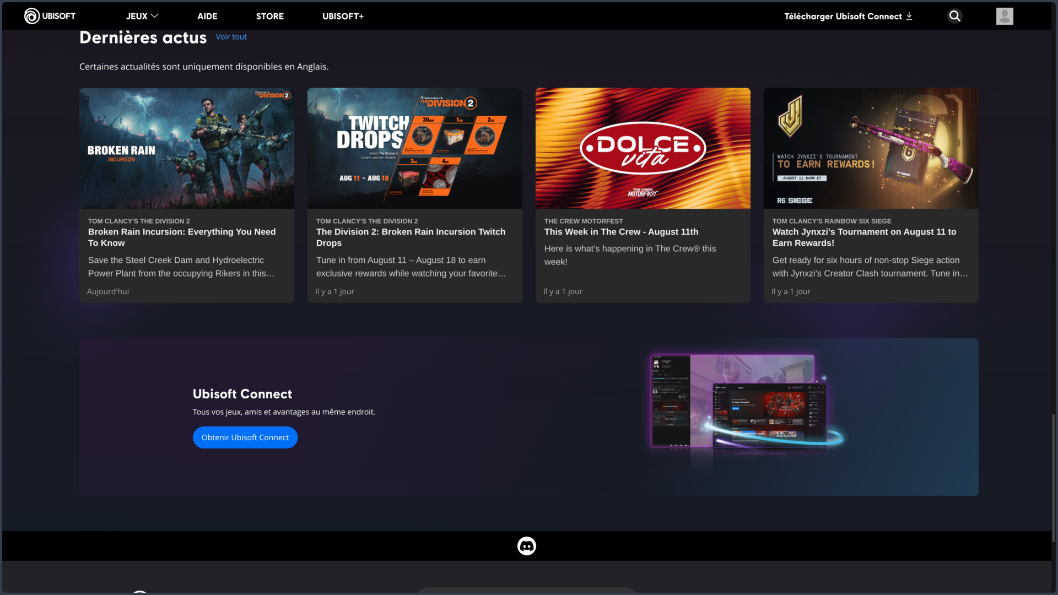Click the Obtenir Ubisoft Connect button
This screenshot has height=595, width=1058.
(x=245, y=437)
